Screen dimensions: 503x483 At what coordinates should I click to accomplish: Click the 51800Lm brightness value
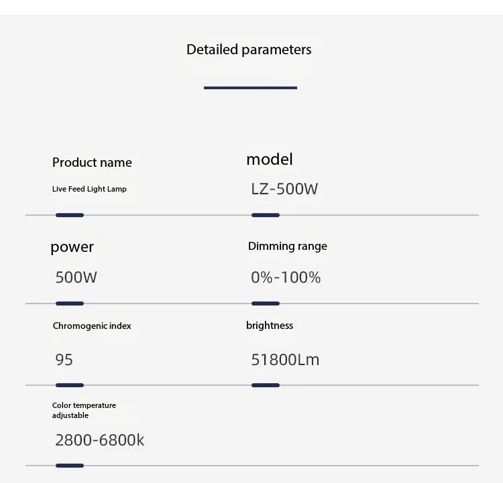click(285, 360)
